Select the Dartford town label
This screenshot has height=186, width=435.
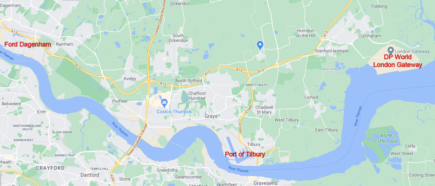tap(90, 175)
